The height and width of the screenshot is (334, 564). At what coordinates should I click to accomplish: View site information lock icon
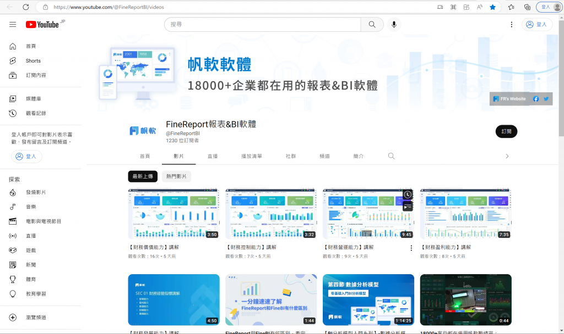(x=45, y=7)
